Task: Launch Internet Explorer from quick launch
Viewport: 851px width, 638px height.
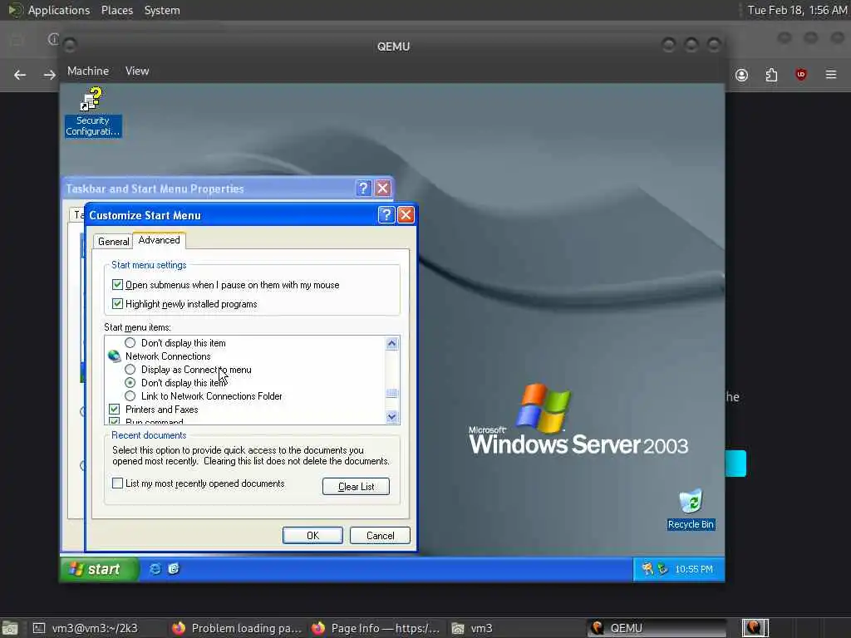Action: pyautogui.click(x=155, y=569)
